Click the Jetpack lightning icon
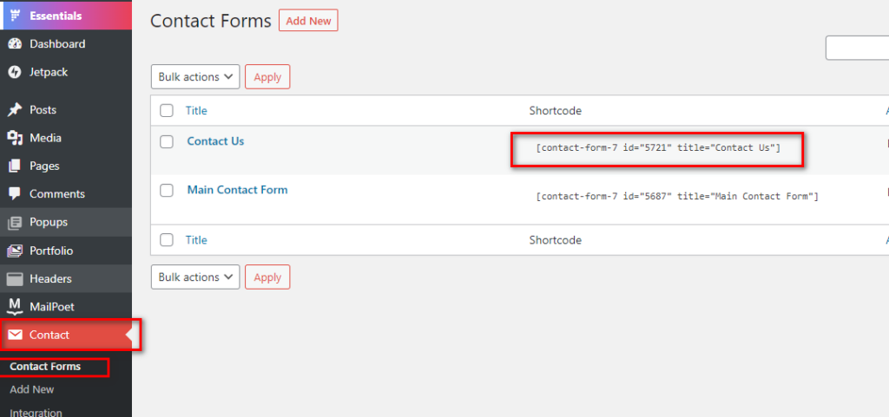The image size is (889, 417). [x=15, y=73]
